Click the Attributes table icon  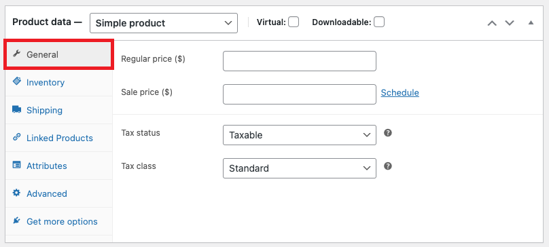click(x=16, y=165)
